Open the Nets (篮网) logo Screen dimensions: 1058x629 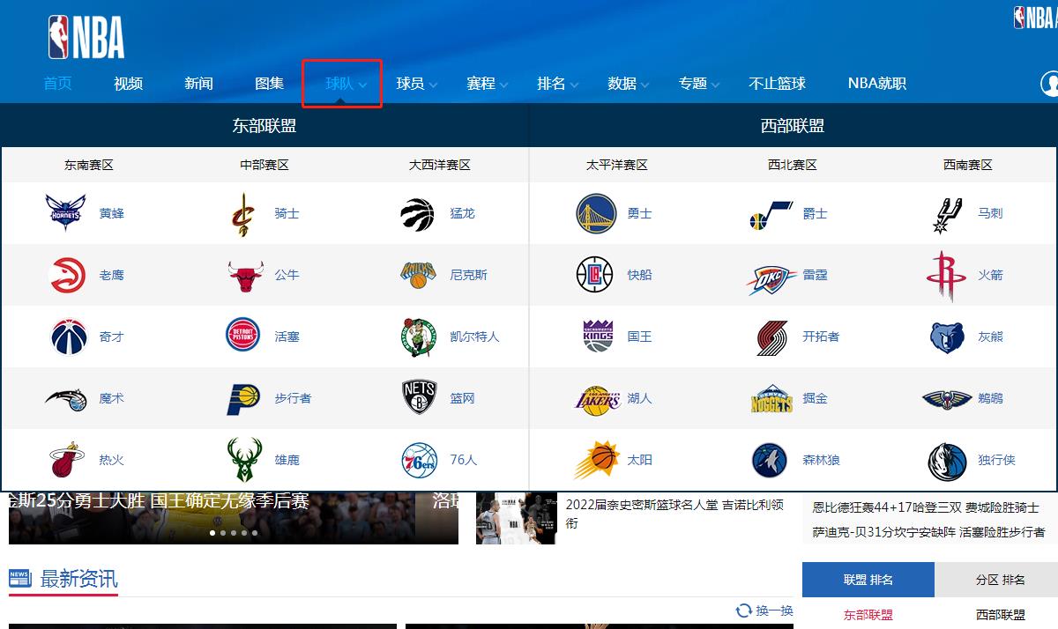[420, 398]
